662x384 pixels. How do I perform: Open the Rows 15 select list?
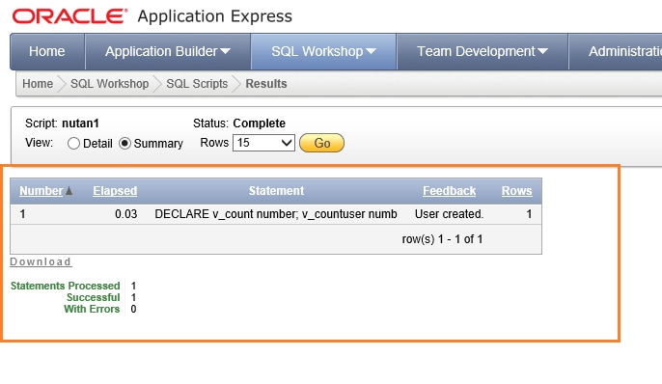coord(263,143)
